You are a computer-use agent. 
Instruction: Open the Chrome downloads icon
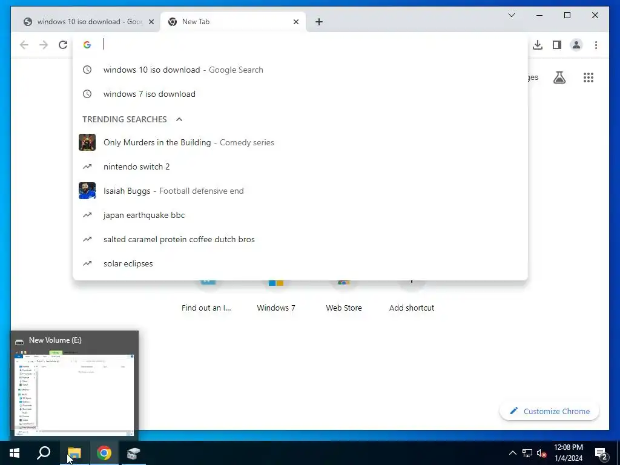click(538, 45)
